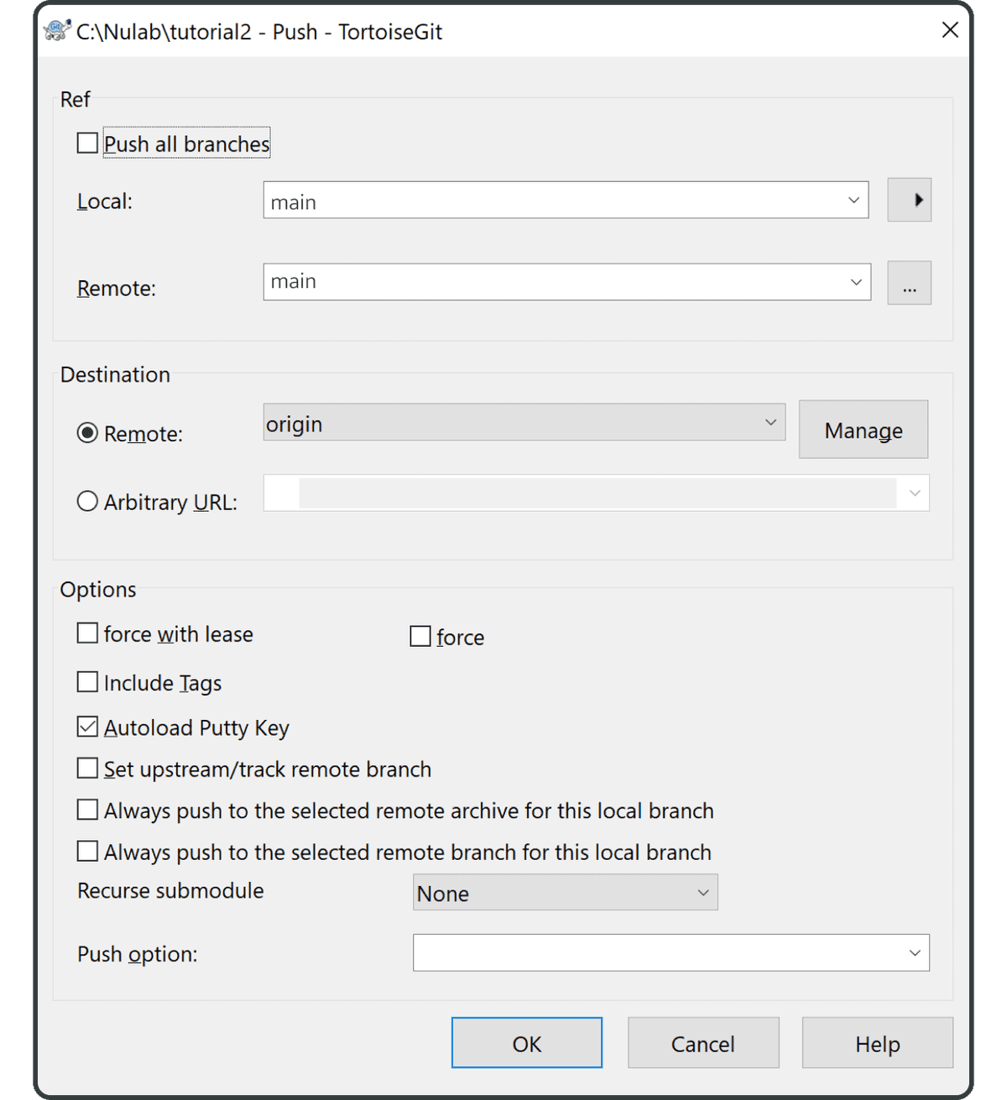
Task: Enable the Push all branches checkbox
Action: pyautogui.click(x=87, y=143)
